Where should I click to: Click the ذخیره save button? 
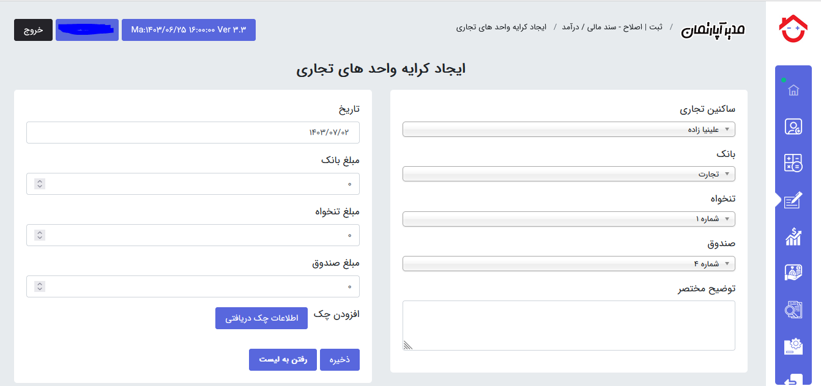click(340, 360)
